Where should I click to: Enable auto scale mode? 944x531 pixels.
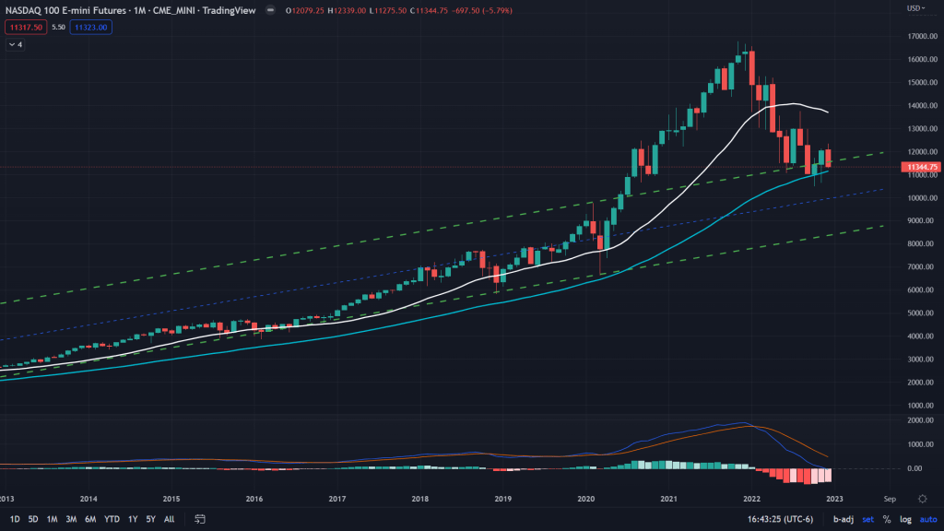925,519
